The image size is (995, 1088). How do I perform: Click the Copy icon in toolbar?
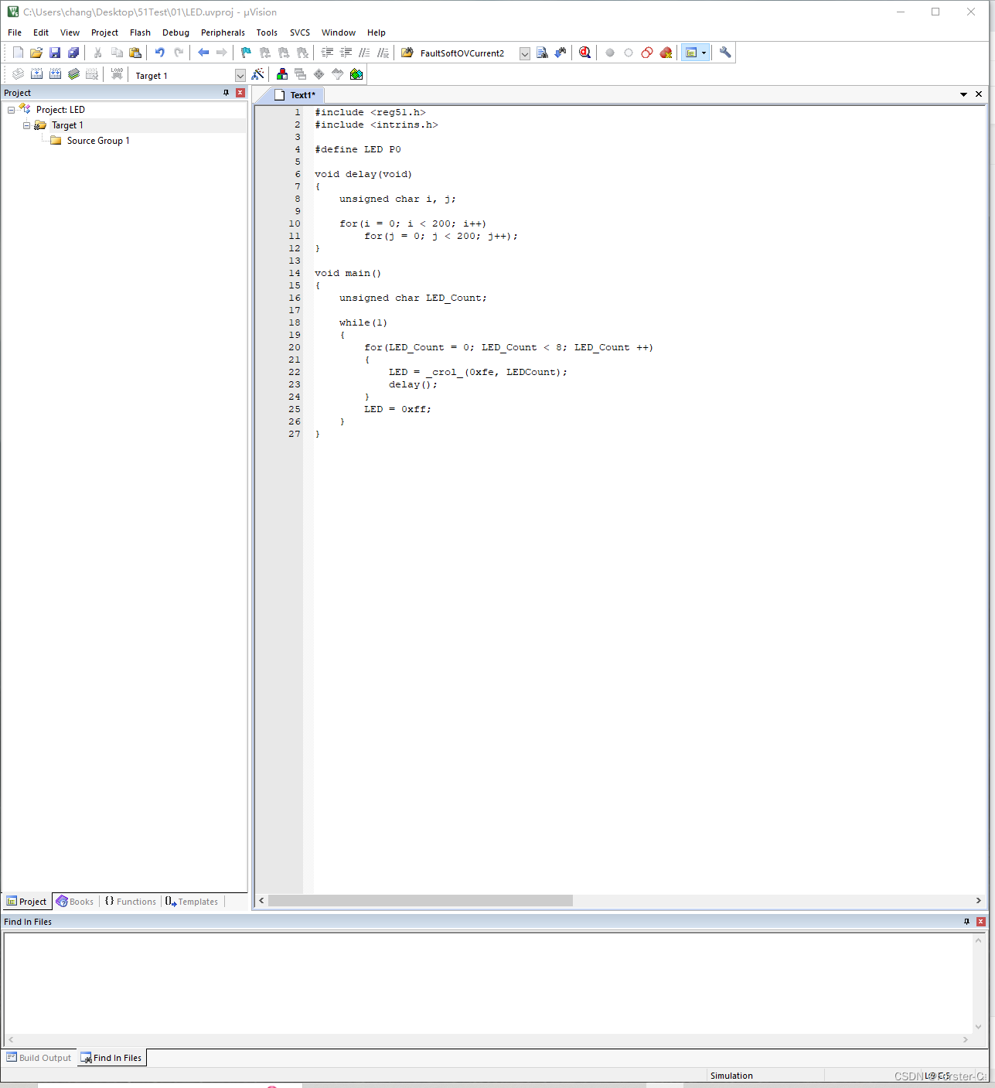pyautogui.click(x=117, y=53)
